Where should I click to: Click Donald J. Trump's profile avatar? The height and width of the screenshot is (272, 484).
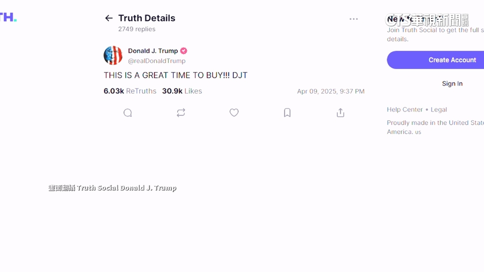click(x=113, y=56)
